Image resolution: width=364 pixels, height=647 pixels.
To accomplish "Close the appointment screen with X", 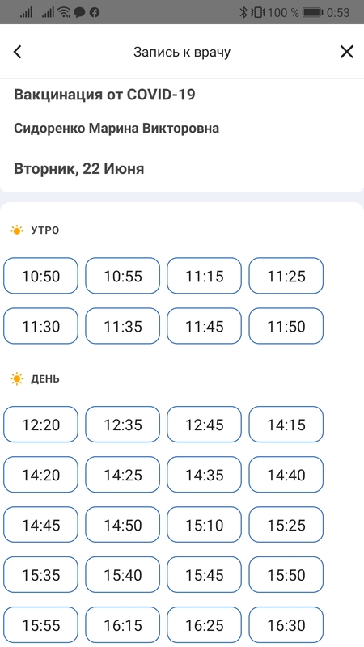I will (x=347, y=52).
